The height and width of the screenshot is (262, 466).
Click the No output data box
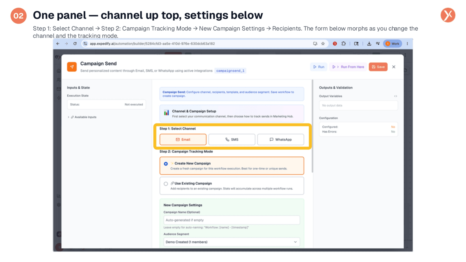[358, 105]
